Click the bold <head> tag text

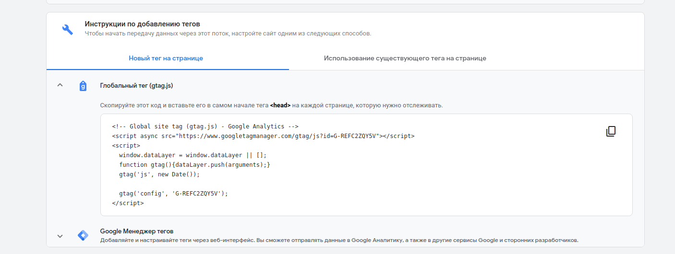[280, 105]
